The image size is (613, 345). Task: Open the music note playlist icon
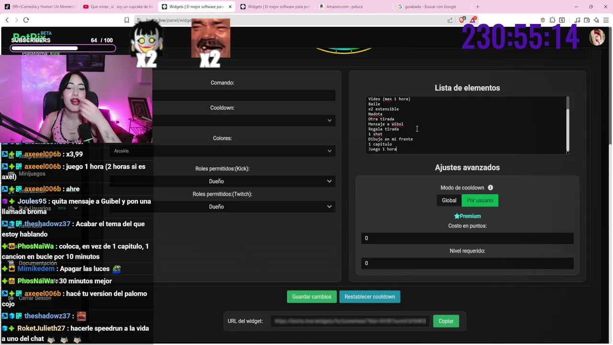tap(578, 20)
